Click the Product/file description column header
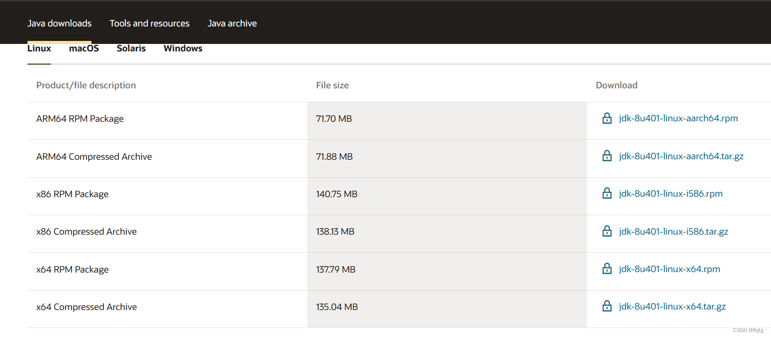771x338 pixels. (86, 85)
